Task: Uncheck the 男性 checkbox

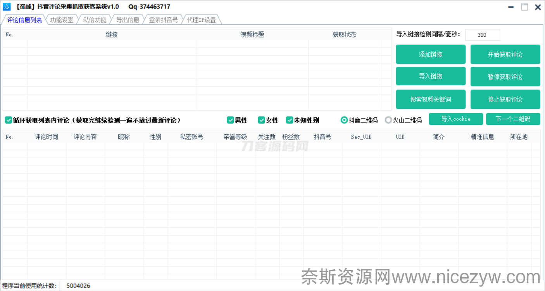Action: click(x=230, y=120)
